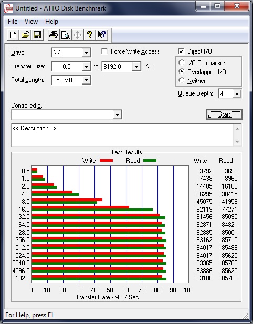The height and width of the screenshot is (324, 253).
Task: Click the 0.5 row read value 3693
Action: (231, 171)
